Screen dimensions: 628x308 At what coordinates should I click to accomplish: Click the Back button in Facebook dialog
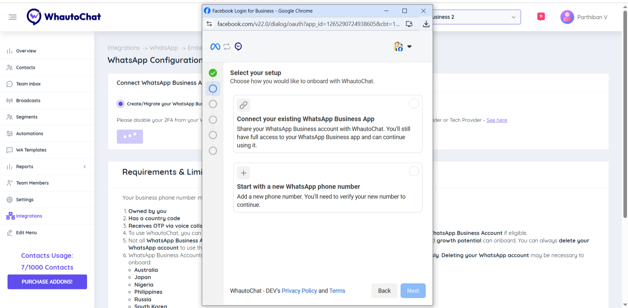click(384, 291)
